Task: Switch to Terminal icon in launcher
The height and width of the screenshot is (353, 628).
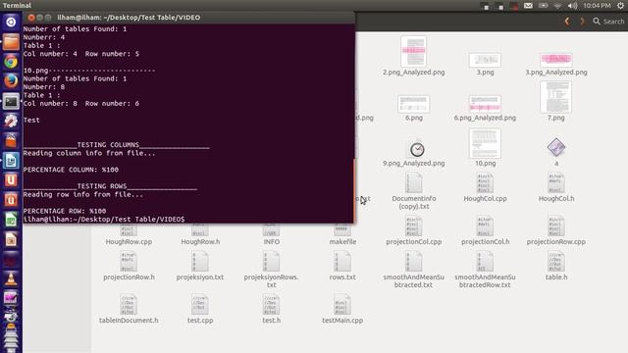Action: 11,101
